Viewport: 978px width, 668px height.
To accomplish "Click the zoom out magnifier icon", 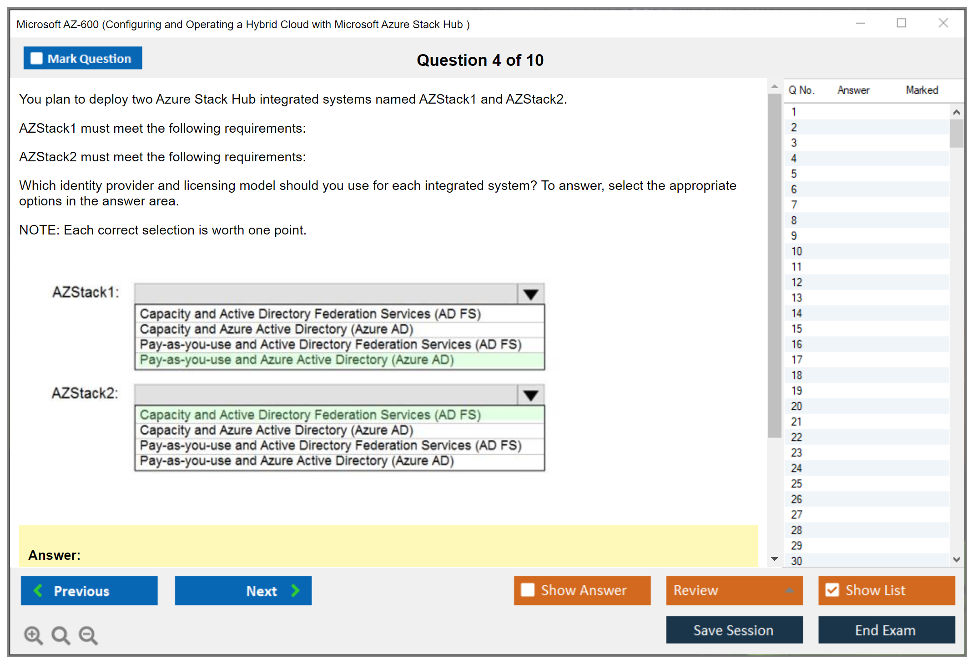I will tap(88, 635).
